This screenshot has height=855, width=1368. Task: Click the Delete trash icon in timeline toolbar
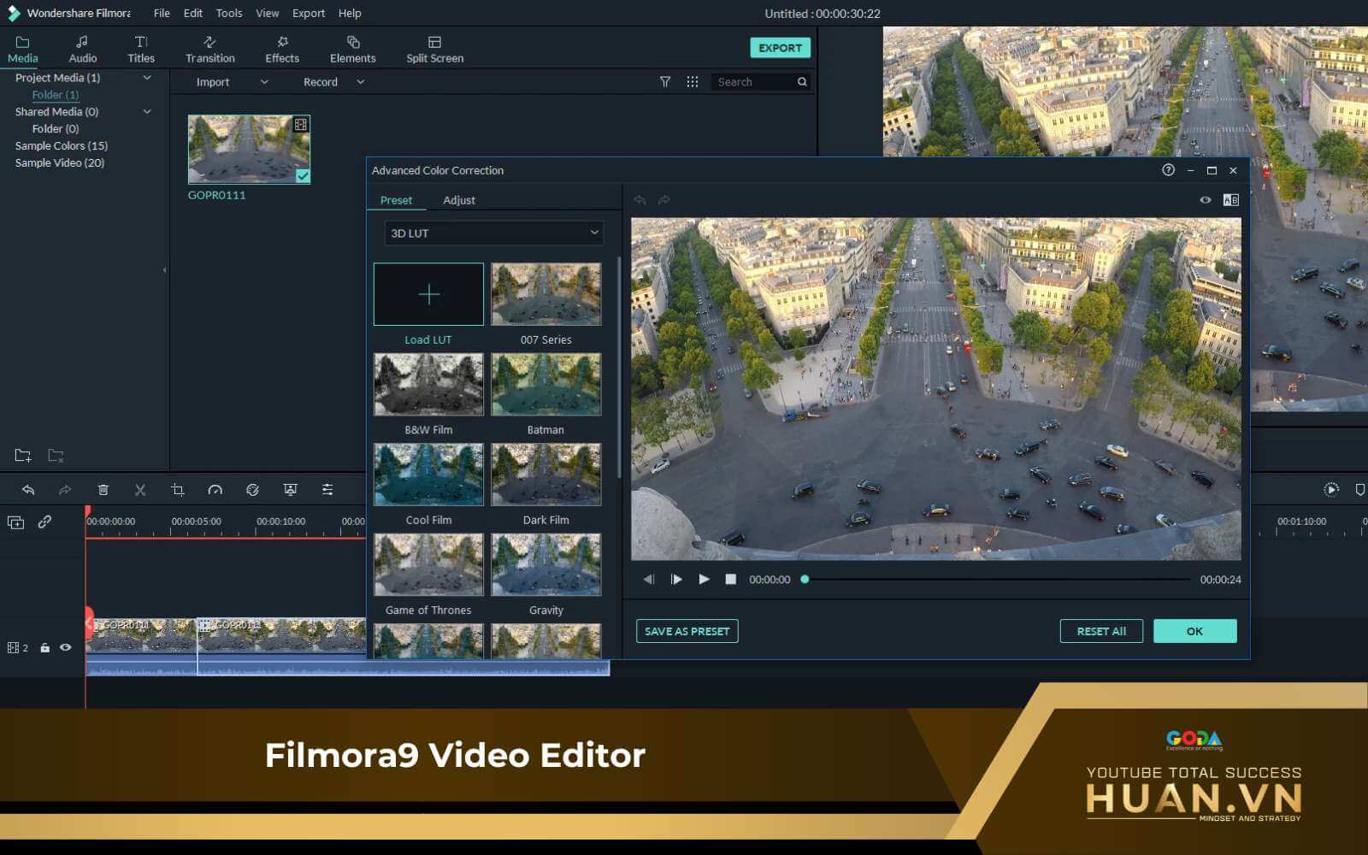click(103, 490)
